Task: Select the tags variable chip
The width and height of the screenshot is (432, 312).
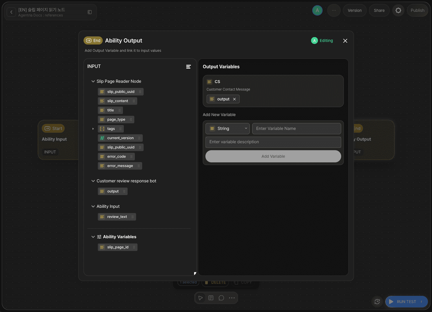Action: [111, 129]
